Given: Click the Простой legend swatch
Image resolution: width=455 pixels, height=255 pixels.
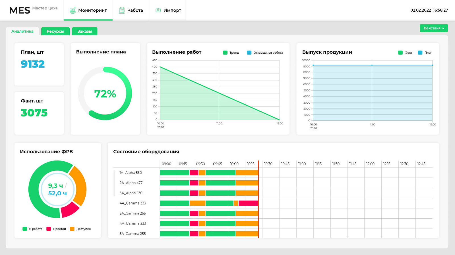Looking at the screenshot, I should [x=49, y=229].
